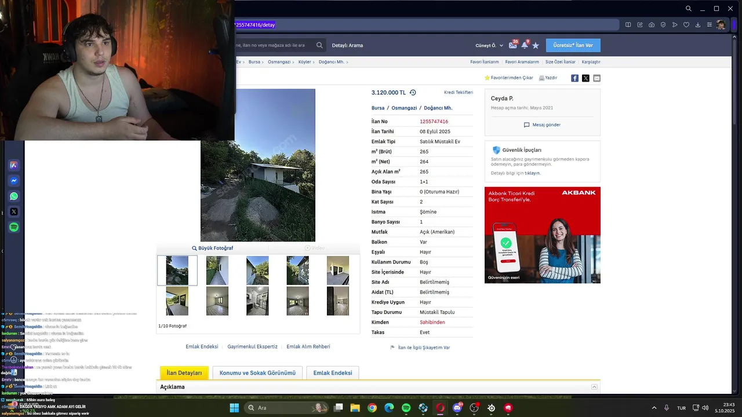The image size is (742, 417).
Task: Take a snapshot with the camera toolbar icon
Action: click(x=652, y=25)
